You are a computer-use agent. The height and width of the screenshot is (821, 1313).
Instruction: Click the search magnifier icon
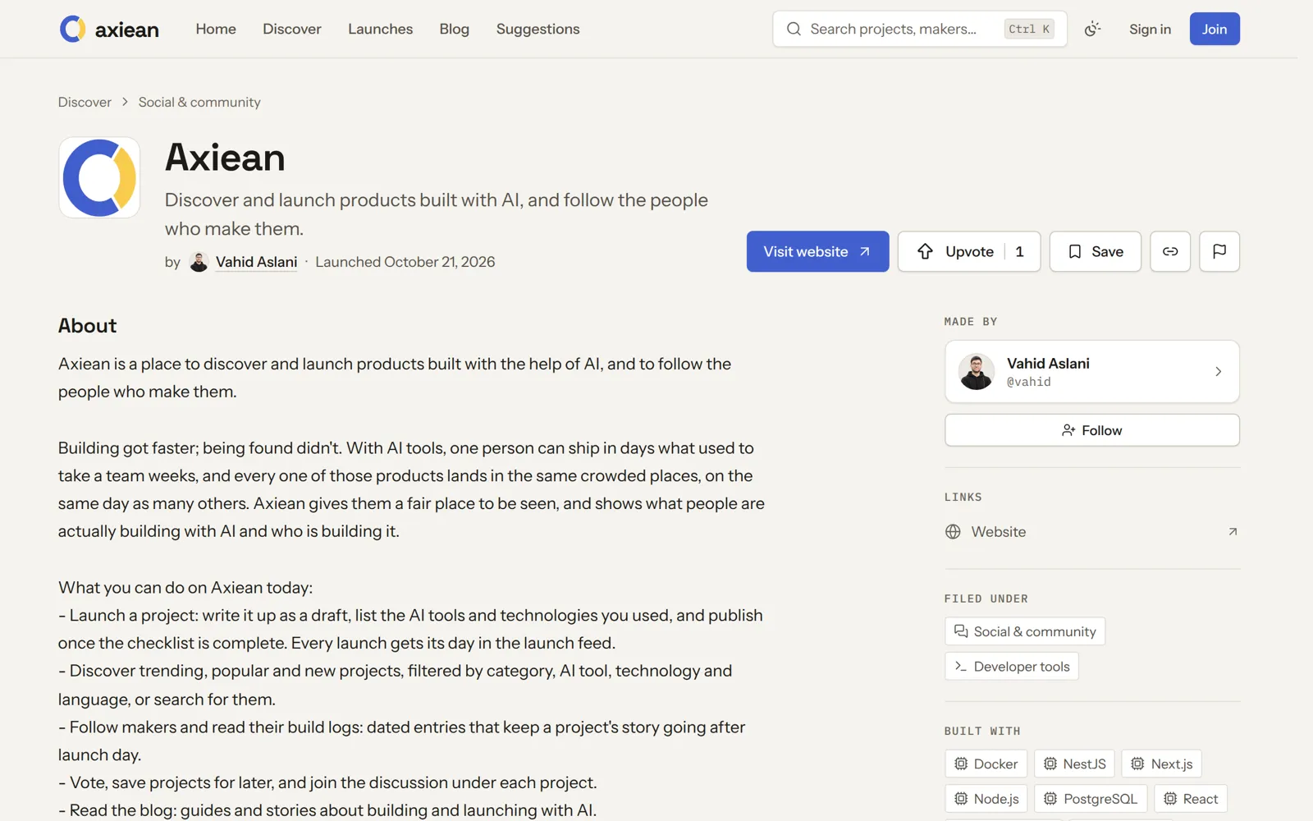(794, 29)
